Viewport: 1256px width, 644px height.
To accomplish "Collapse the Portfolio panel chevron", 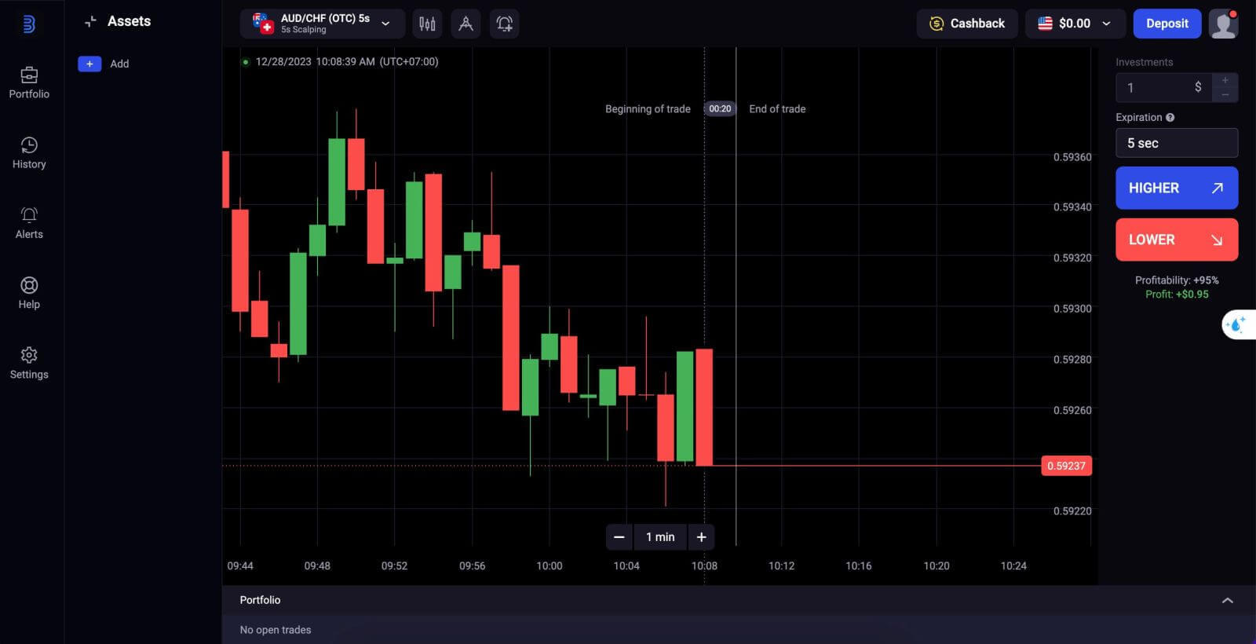I will coord(1228,600).
